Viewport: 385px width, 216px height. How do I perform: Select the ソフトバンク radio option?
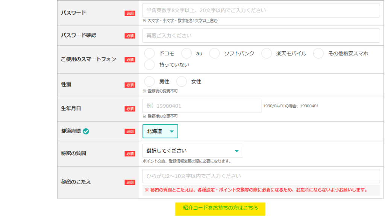click(214, 54)
